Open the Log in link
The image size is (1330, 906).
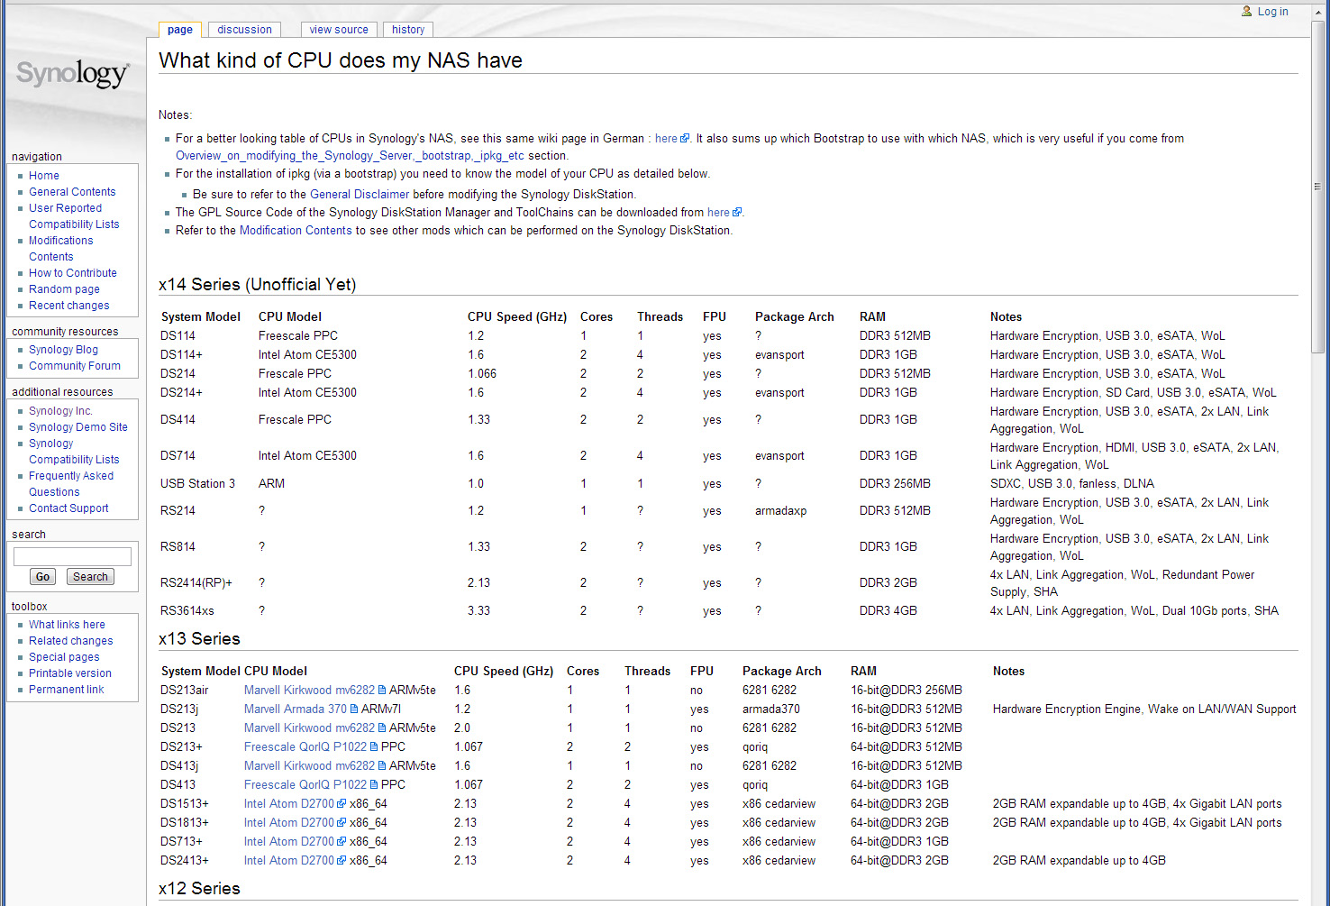pyautogui.click(x=1272, y=12)
